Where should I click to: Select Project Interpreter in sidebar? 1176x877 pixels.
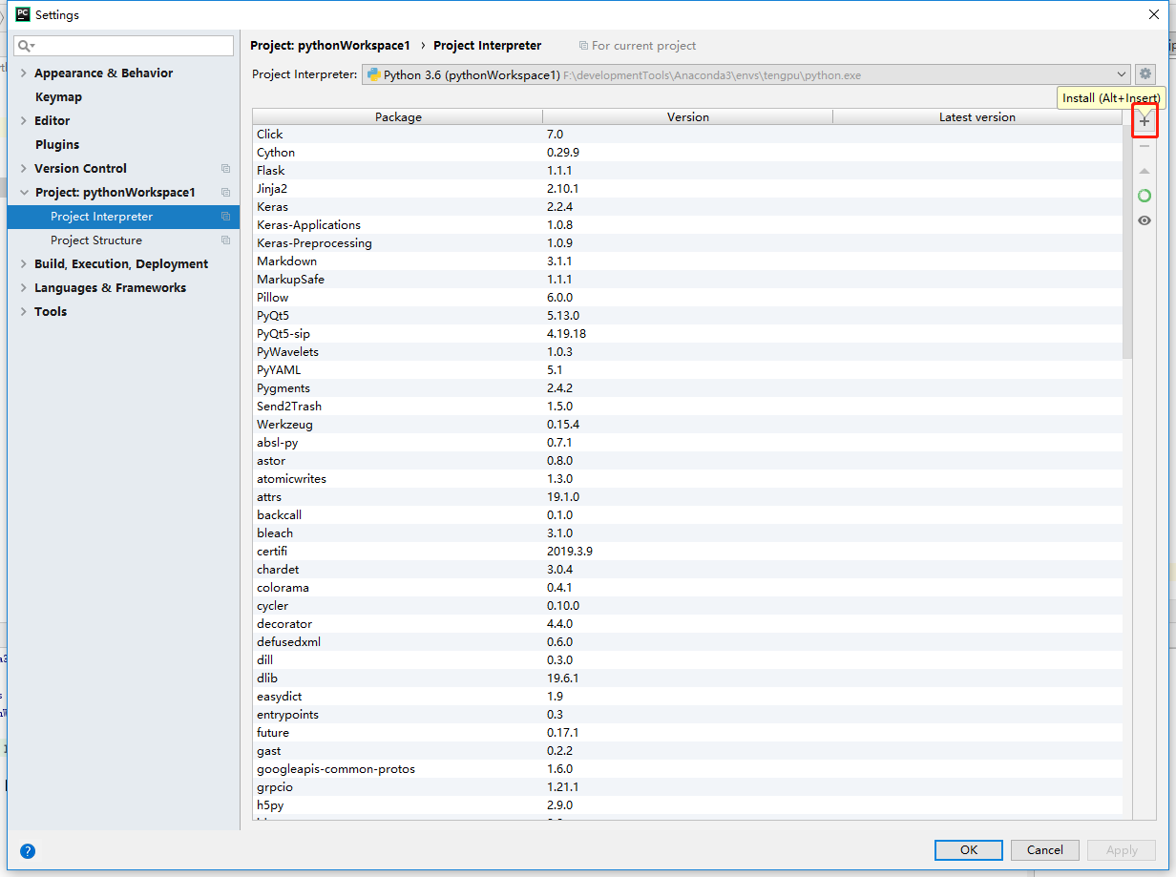tap(123, 217)
